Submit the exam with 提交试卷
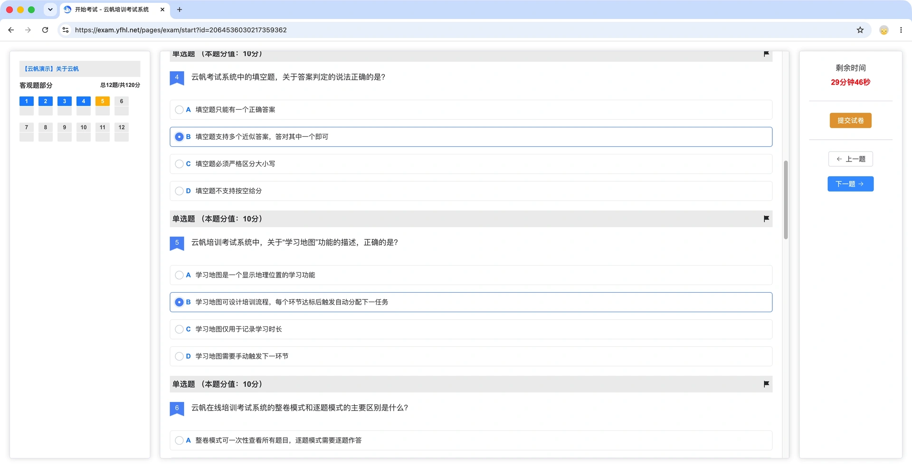Viewport: 912px width, 468px height. pyautogui.click(x=850, y=121)
